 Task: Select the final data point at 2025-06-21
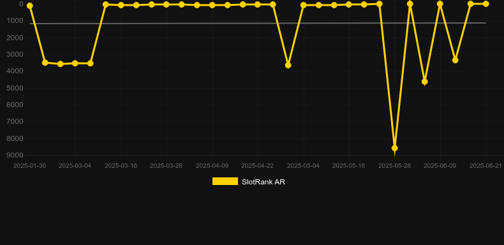485,4
